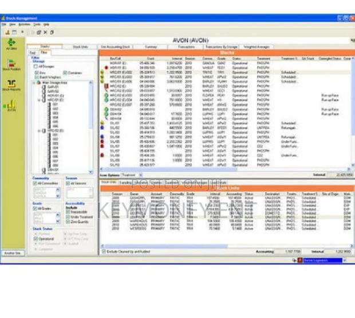Click the blue icon on SIL/04 row

102,137
